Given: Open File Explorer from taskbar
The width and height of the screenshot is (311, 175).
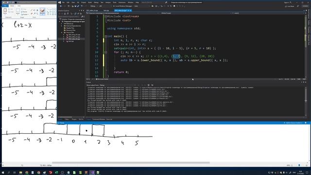Looking at the screenshot, I should point(20,173).
